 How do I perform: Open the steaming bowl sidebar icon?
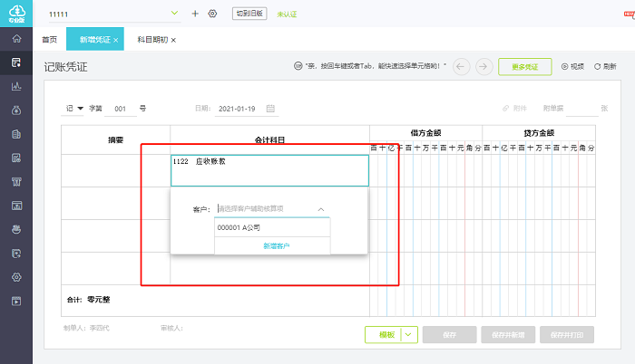click(x=16, y=229)
